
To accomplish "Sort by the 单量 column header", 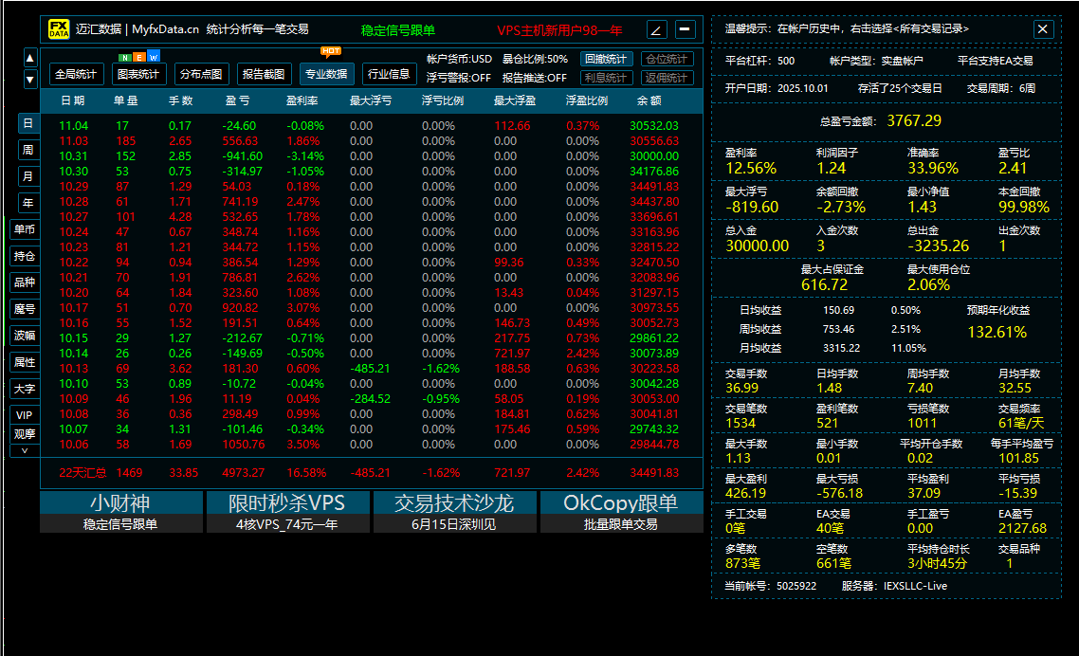I will point(126,100).
